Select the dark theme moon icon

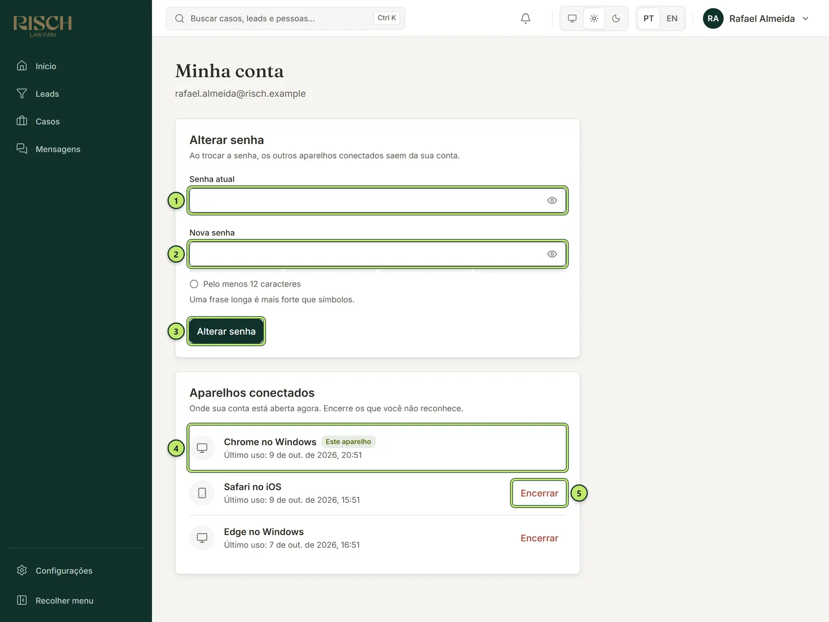click(x=616, y=18)
